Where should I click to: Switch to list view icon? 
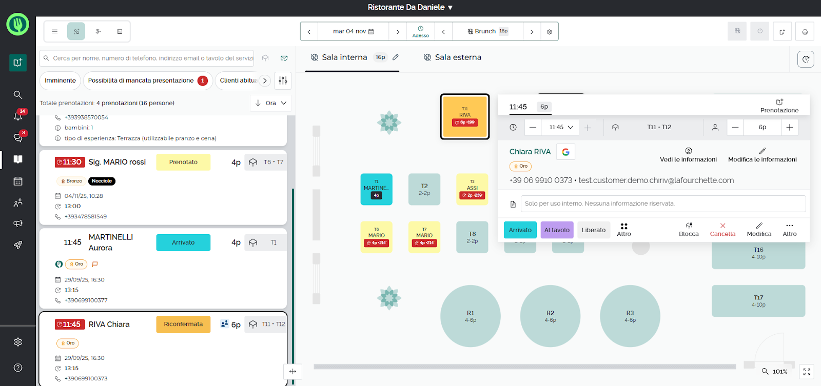55,32
